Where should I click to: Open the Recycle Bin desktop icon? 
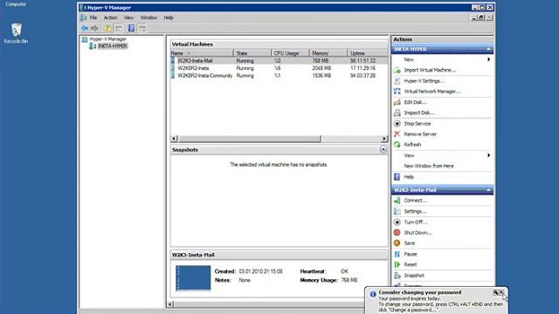16,33
